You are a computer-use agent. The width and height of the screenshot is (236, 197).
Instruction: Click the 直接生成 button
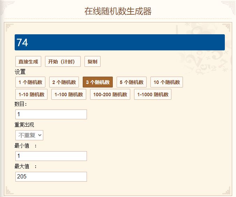click(28, 61)
